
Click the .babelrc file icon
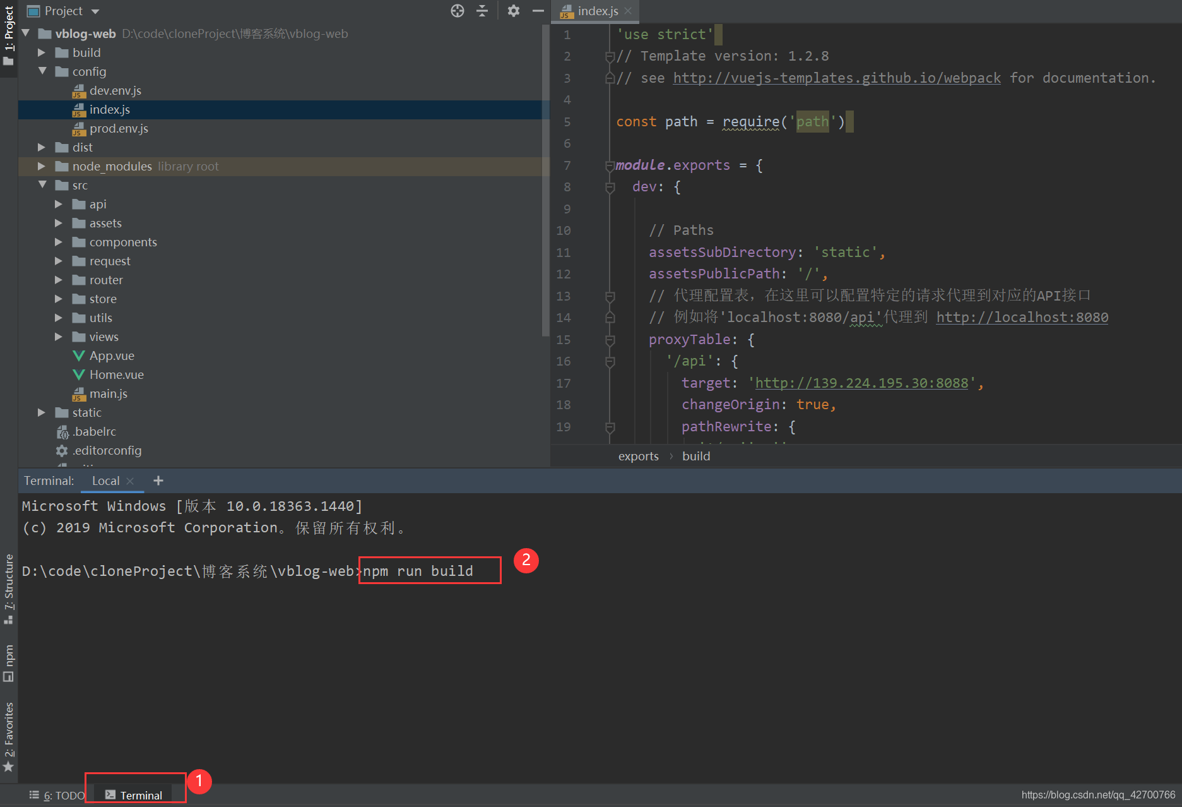point(62,432)
